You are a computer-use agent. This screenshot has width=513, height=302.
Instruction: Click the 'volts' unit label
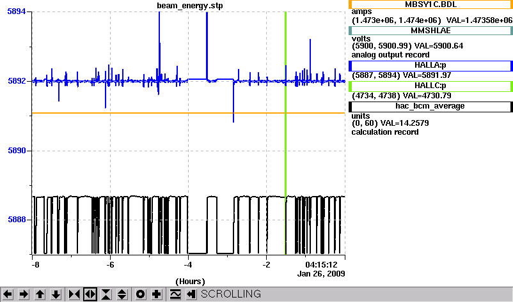pos(361,39)
